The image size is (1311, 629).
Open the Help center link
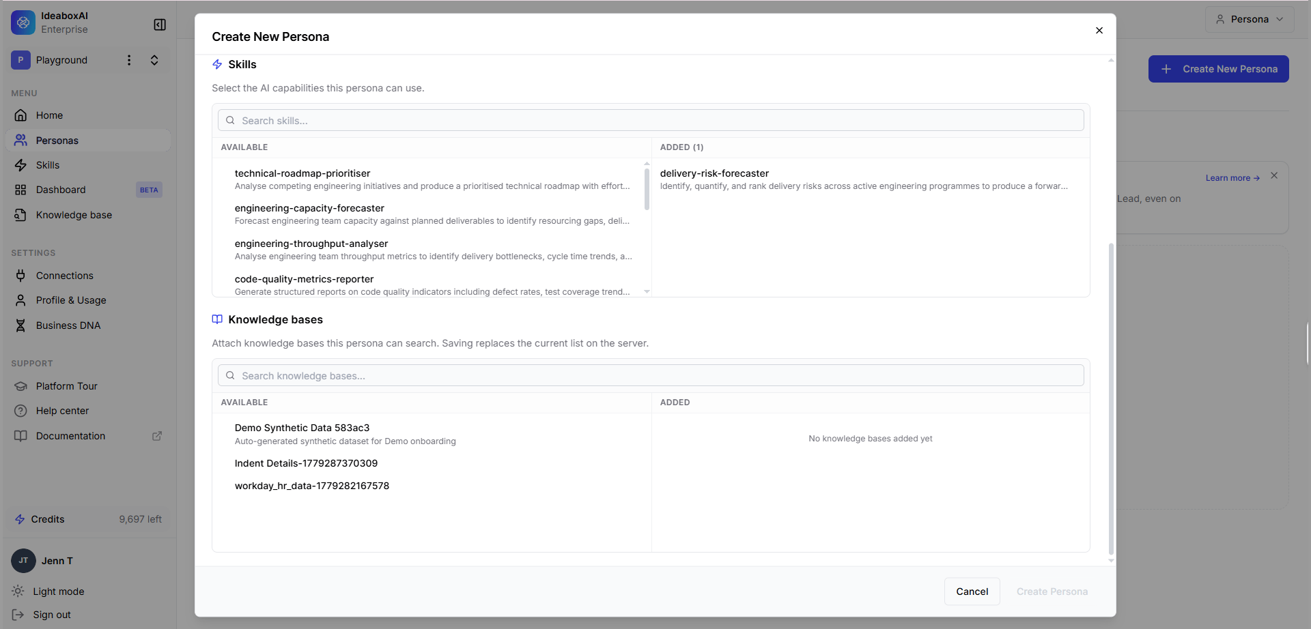tap(88, 411)
